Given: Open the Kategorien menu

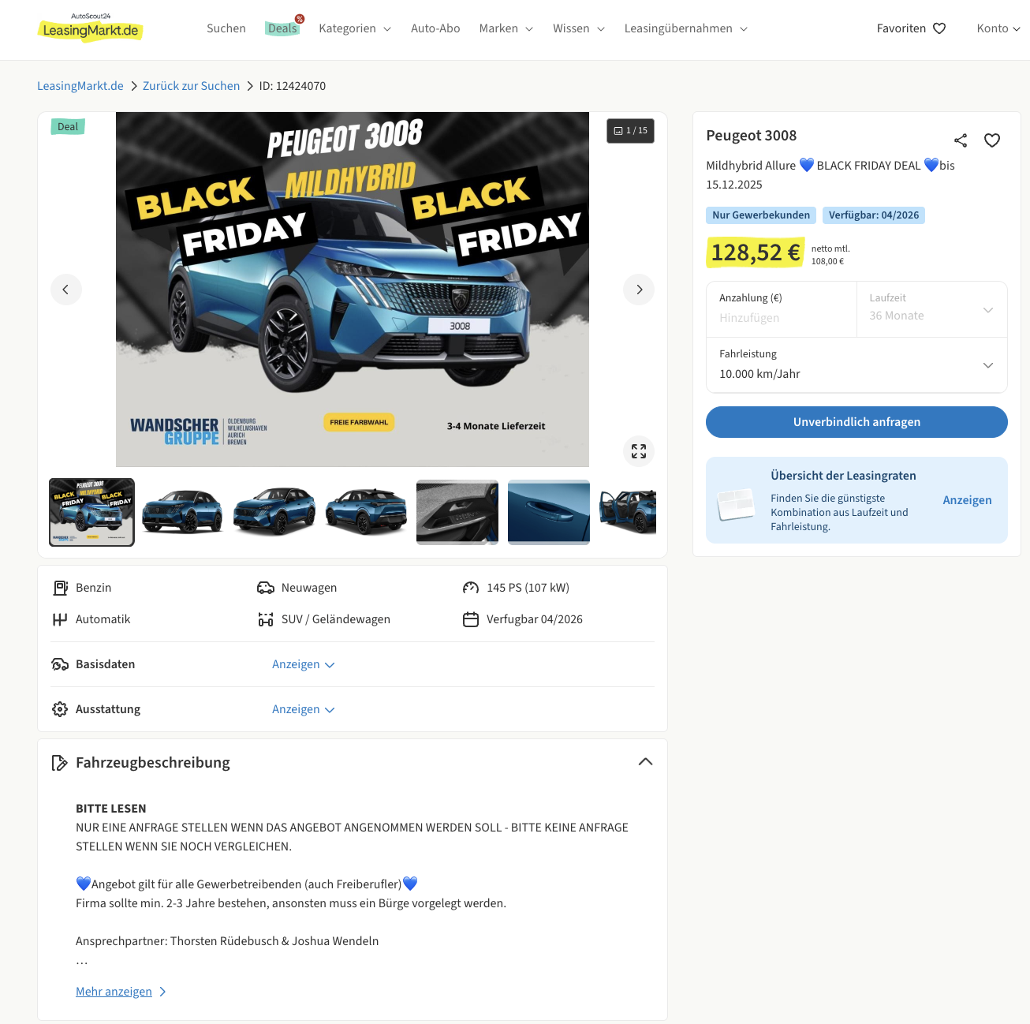Looking at the screenshot, I should [355, 28].
